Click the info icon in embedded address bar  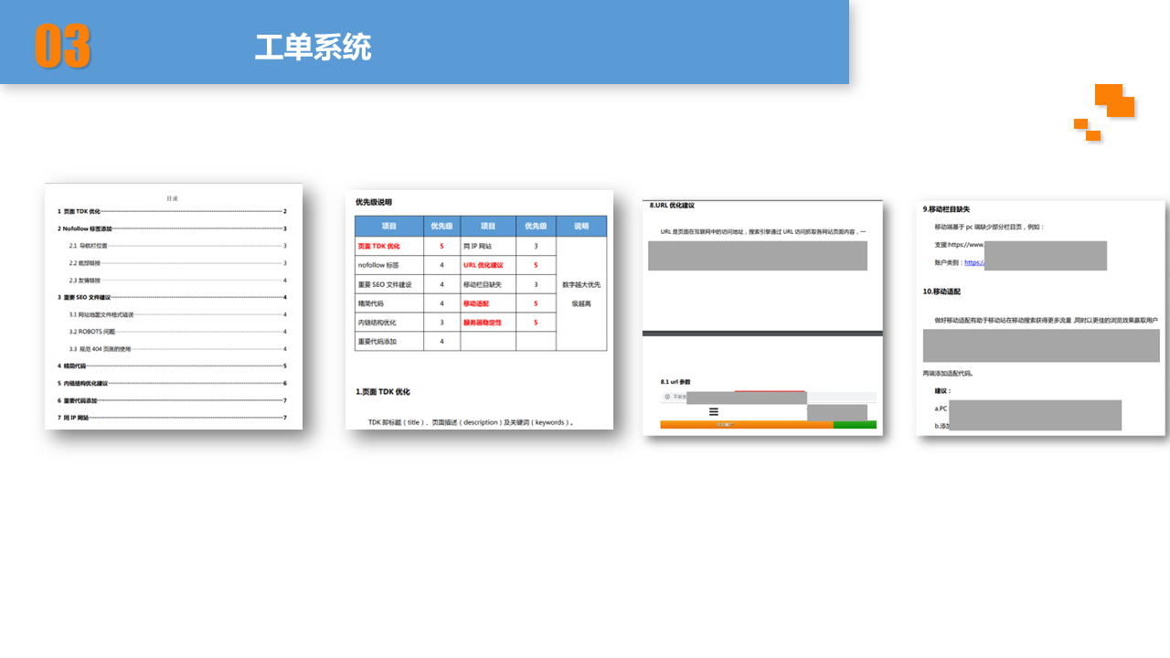667,397
